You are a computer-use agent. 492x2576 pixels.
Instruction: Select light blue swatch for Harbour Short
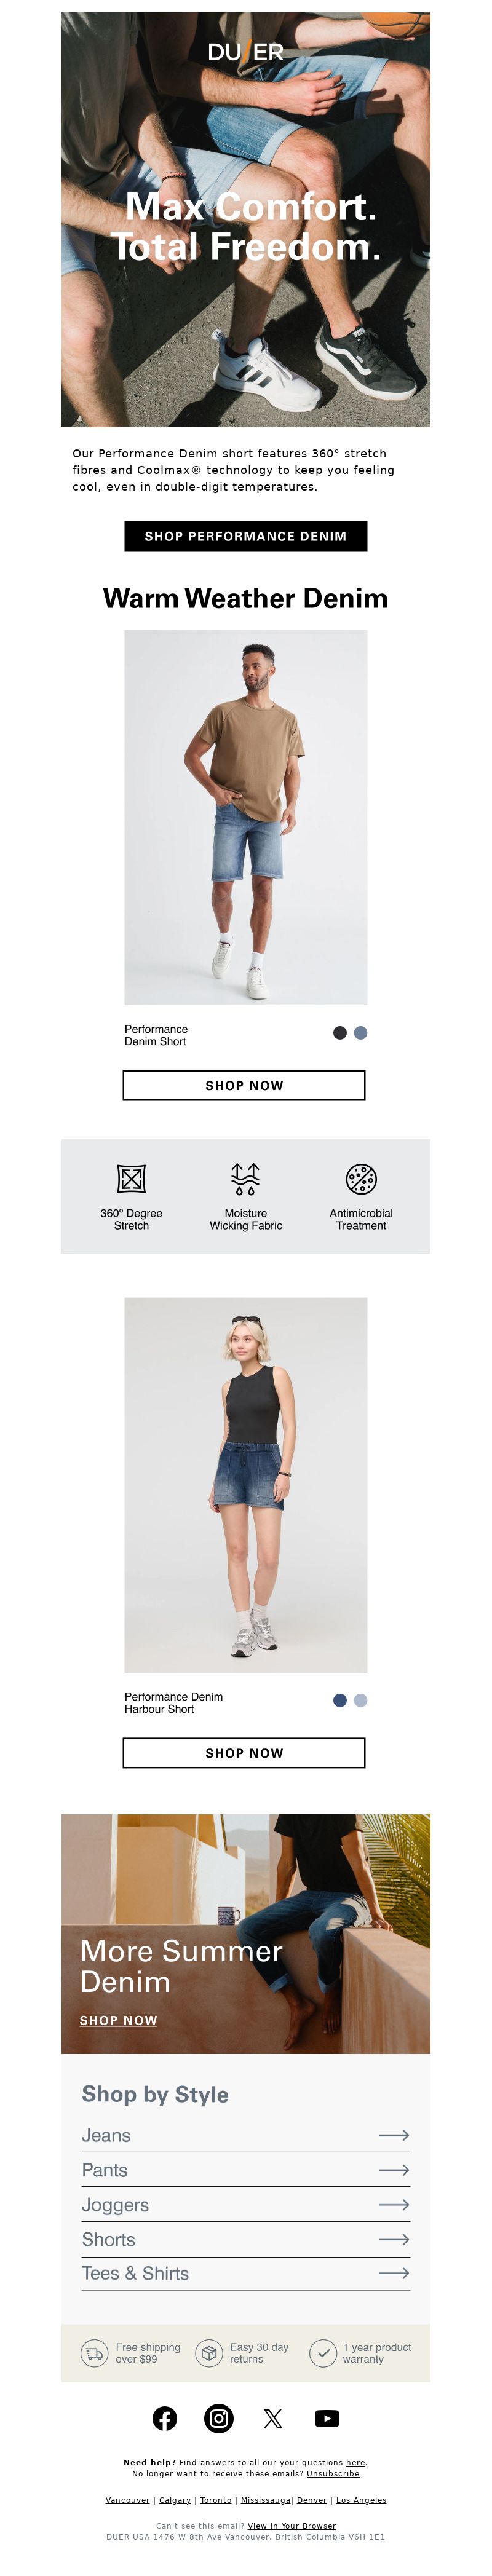[361, 1700]
